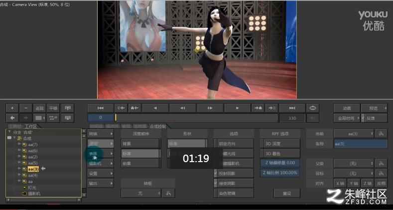
Task: Toggle 投射阴影 checkbox
Action: pos(215,174)
